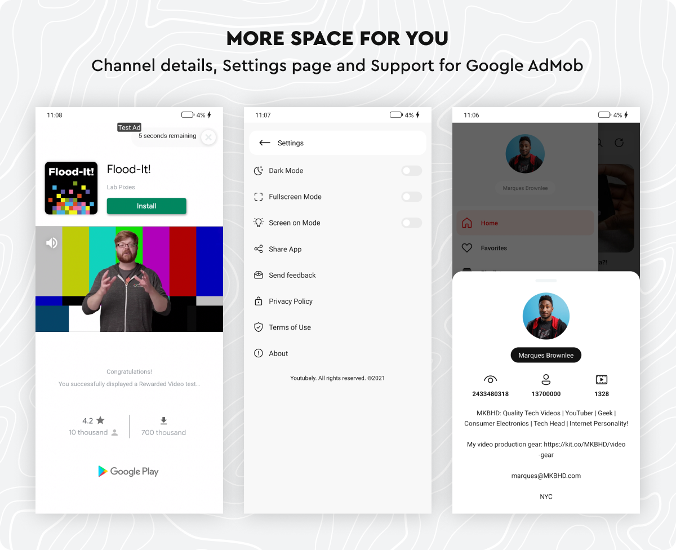Click the refresh icon in top bar
Screen dimensions: 676x550
[619, 143]
